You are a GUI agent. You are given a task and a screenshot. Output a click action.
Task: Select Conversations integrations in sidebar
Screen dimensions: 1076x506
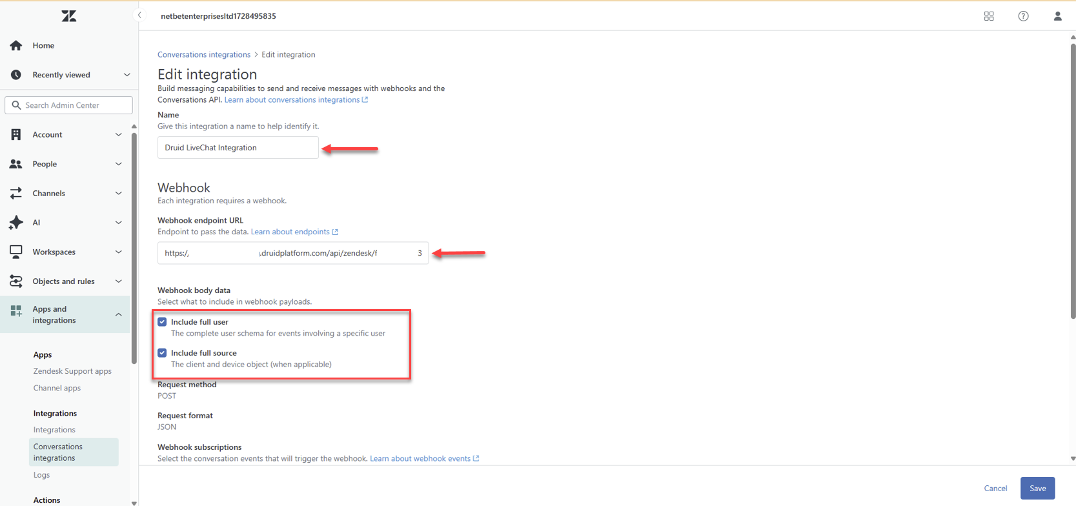(x=74, y=452)
